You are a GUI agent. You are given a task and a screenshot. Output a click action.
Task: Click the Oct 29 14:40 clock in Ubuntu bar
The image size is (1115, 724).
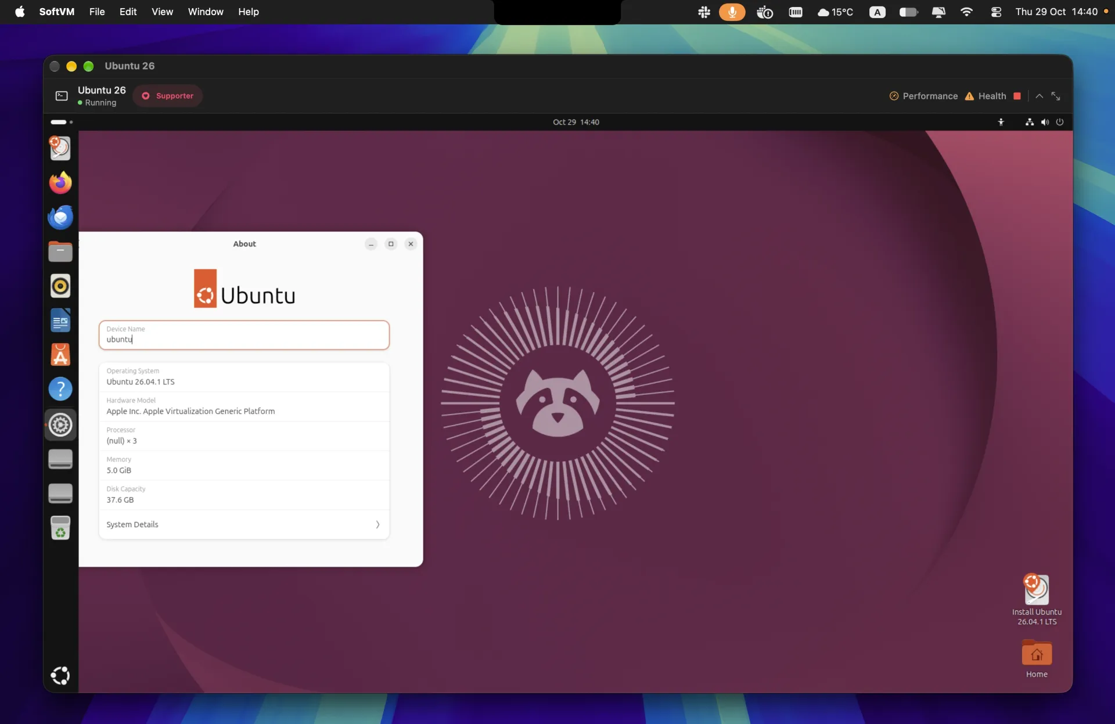576,122
